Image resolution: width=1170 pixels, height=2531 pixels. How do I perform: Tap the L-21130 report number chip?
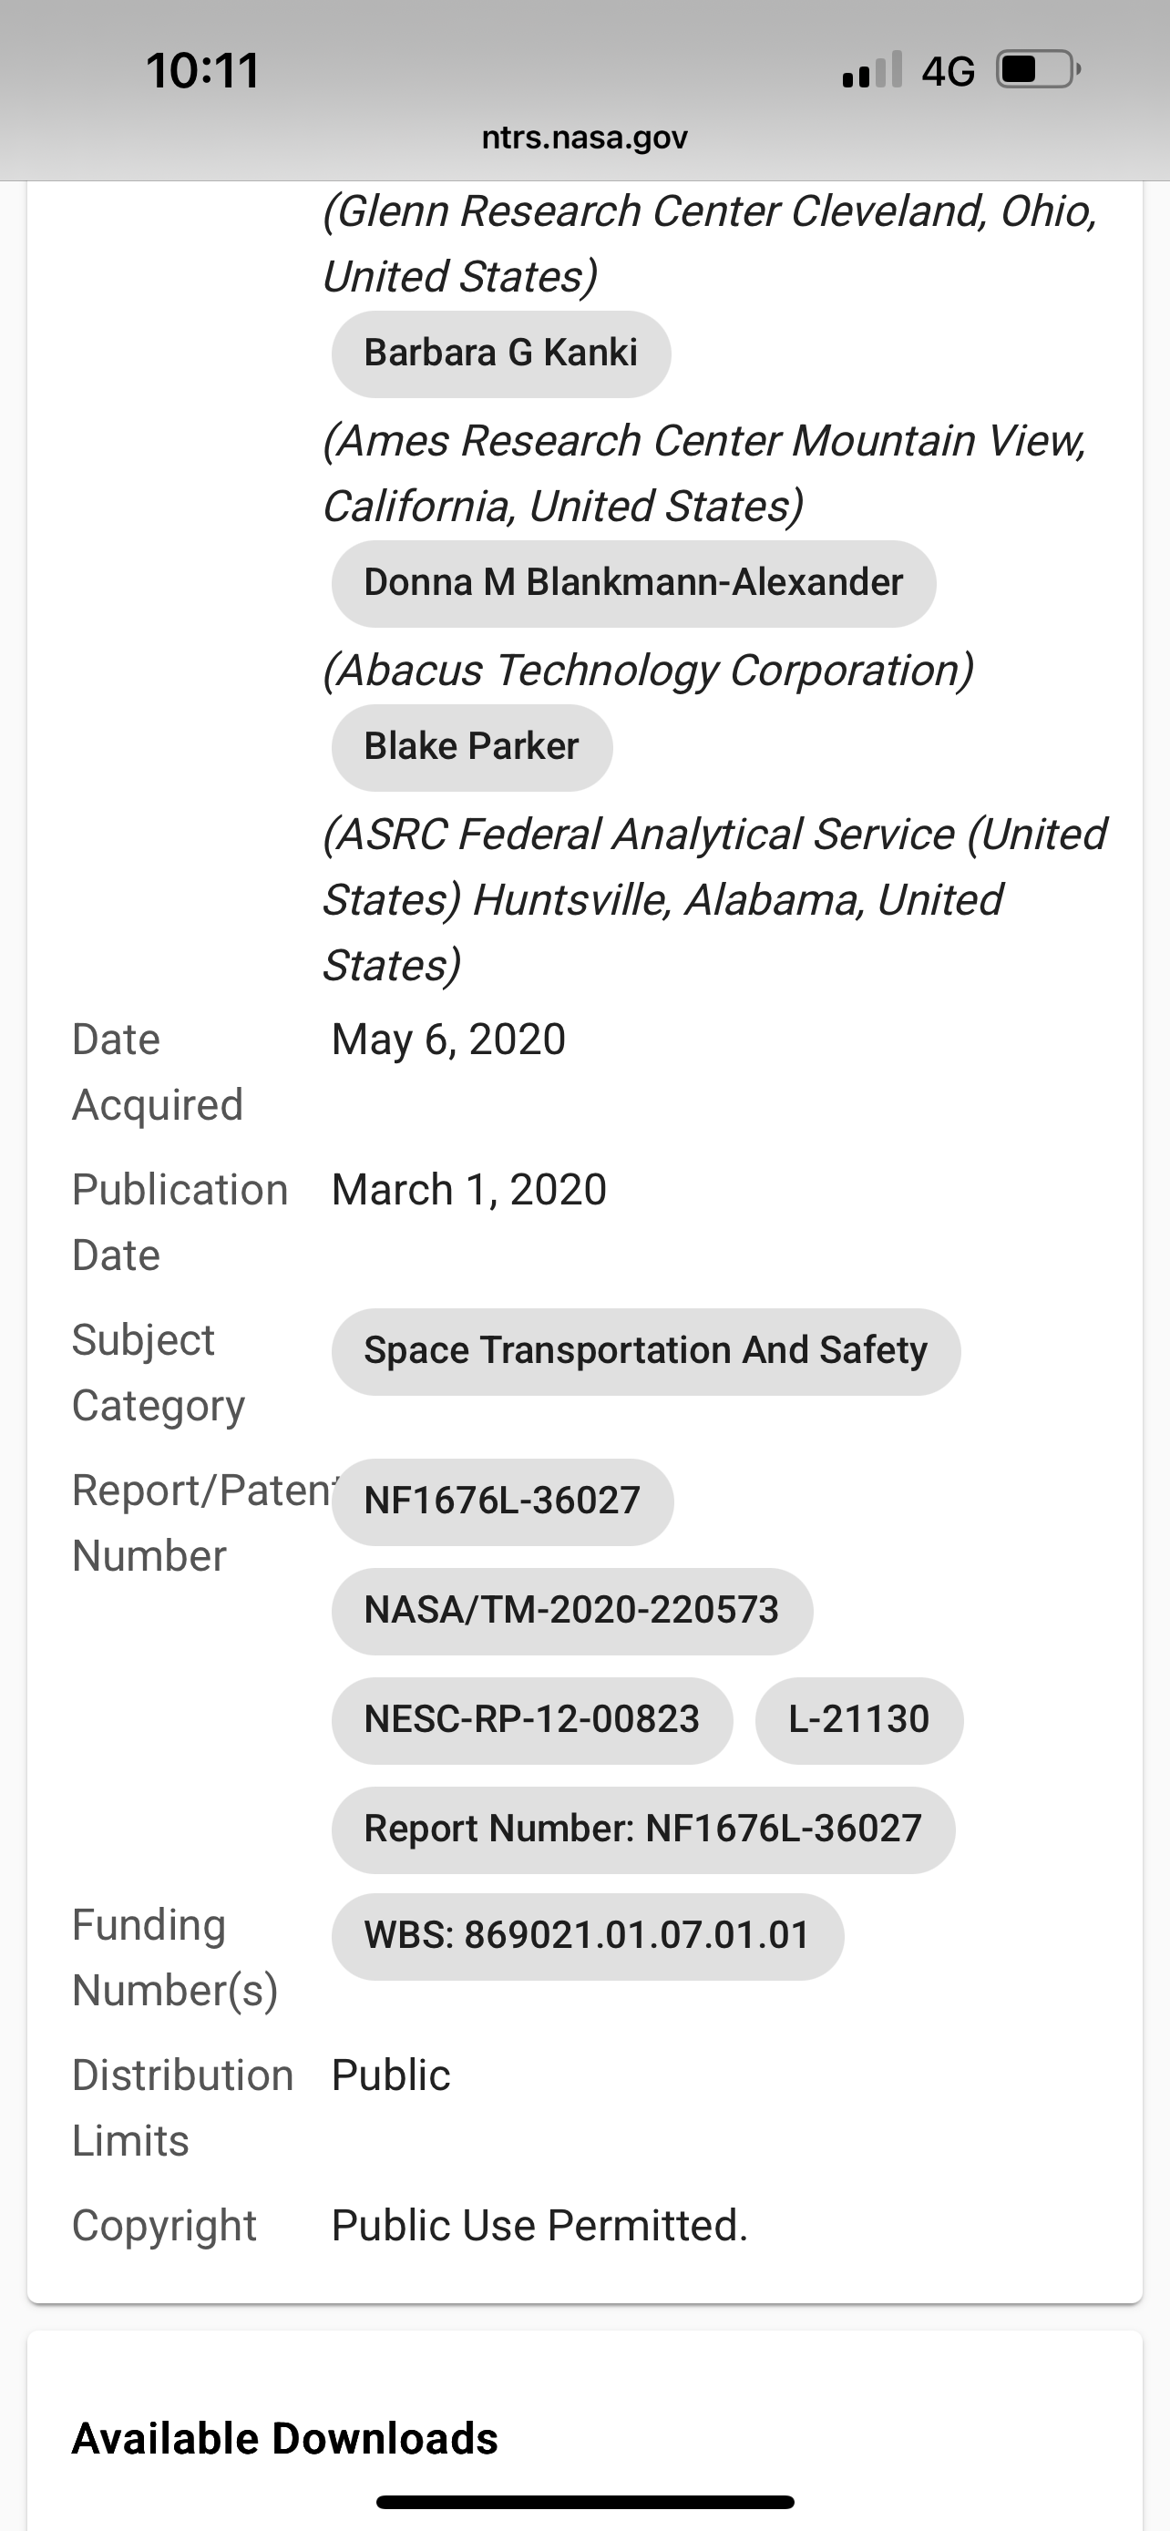click(x=858, y=1719)
